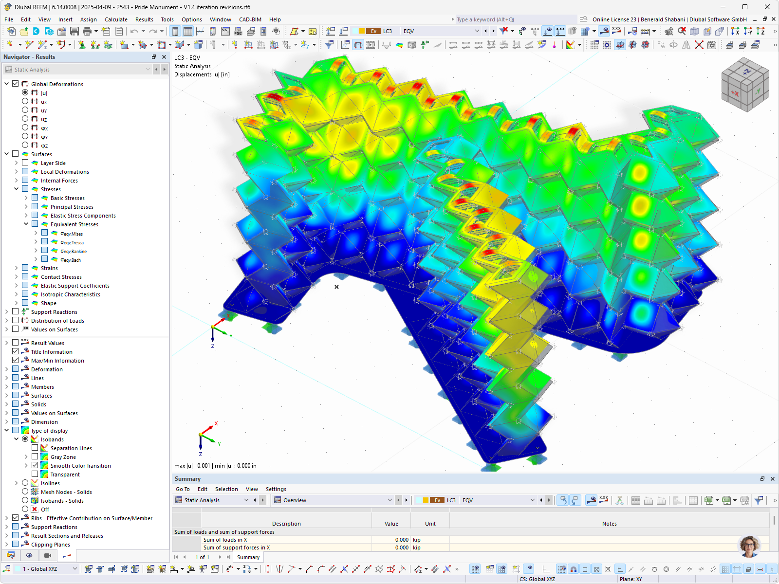Expand the Result Values tree node
This screenshot has width=779, height=584.
tap(6, 343)
